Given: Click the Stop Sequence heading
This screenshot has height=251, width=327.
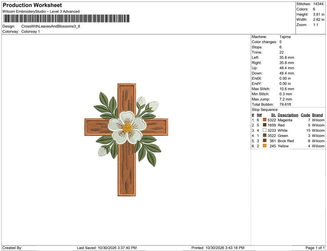Looking at the screenshot, I should 265,110.
